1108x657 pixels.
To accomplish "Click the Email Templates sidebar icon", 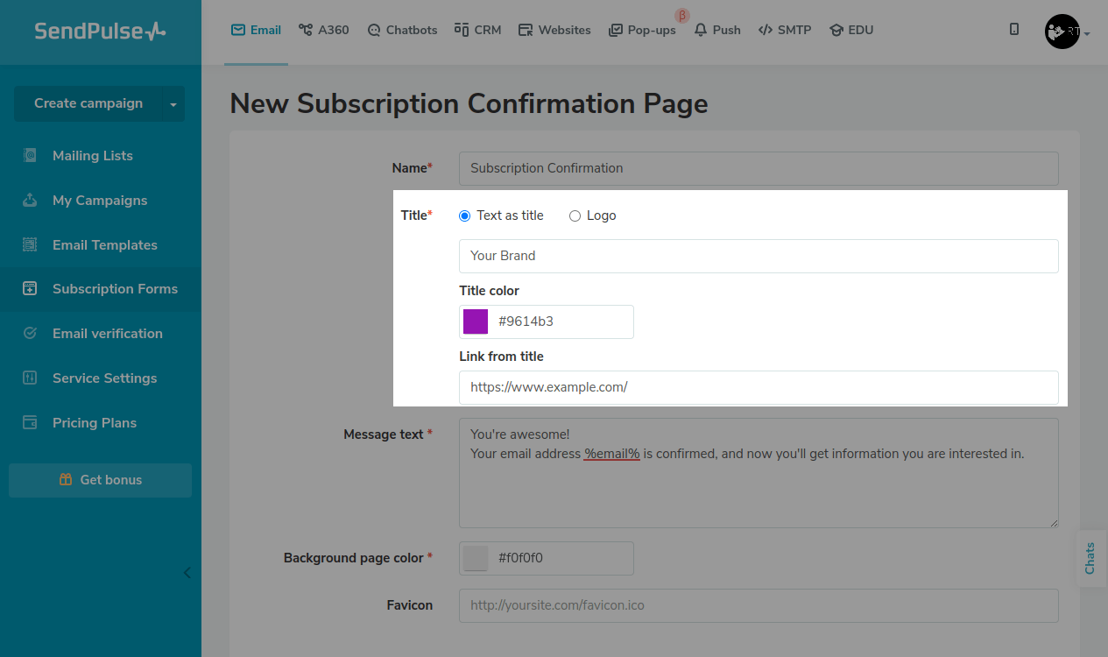I will [30, 245].
